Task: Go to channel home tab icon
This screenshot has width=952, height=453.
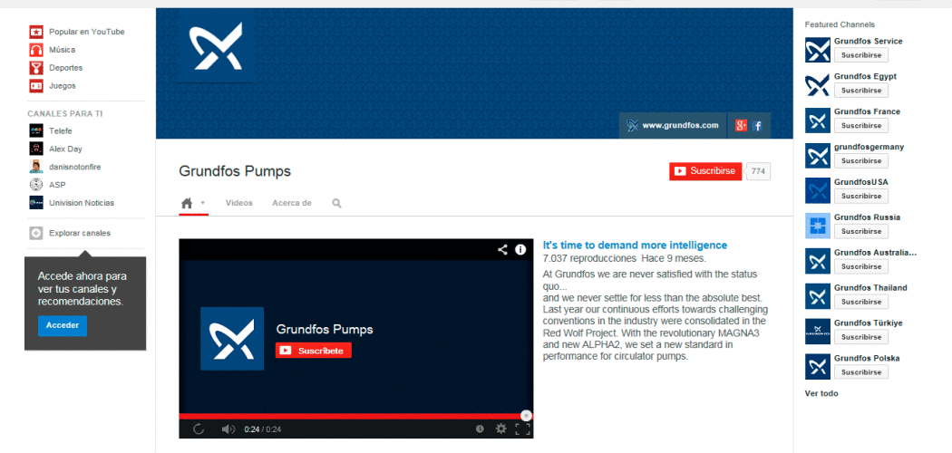Action: click(187, 203)
